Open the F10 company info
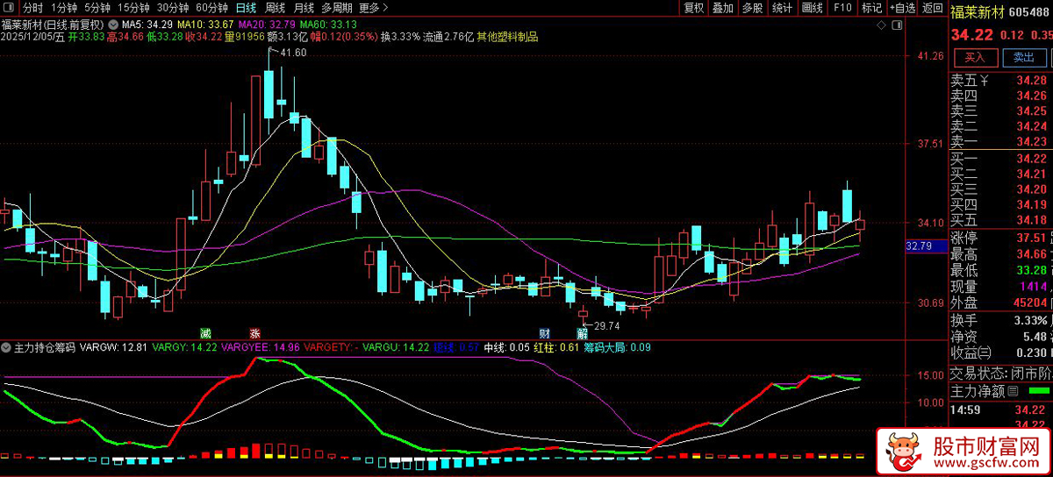The width and height of the screenshot is (1053, 477). coord(842,8)
